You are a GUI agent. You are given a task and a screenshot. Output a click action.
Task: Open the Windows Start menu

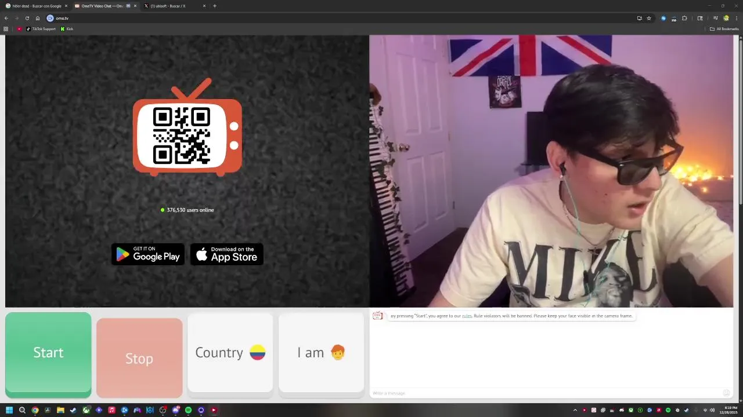click(x=9, y=410)
